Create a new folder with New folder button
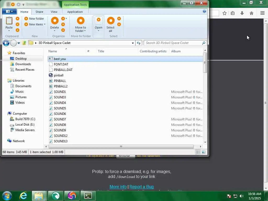 pos(34,19)
